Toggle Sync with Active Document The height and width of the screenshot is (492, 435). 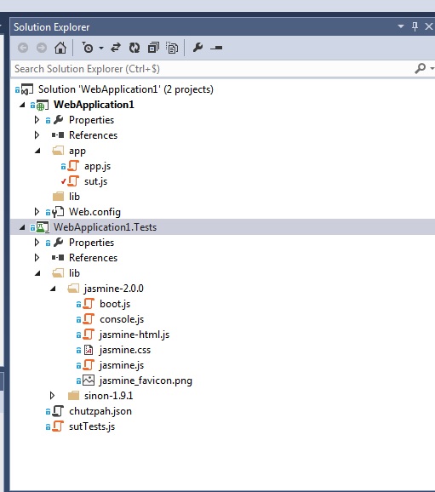click(116, 48)
